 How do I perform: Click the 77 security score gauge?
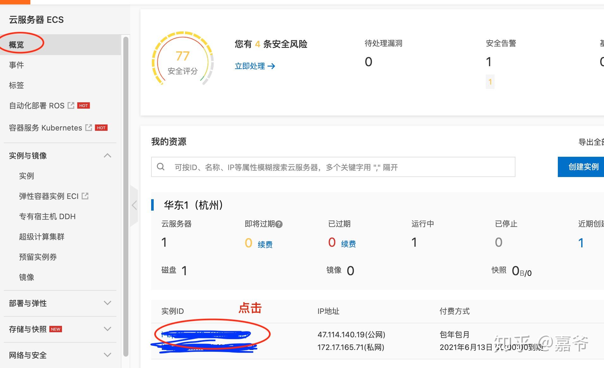click(182, 59)
